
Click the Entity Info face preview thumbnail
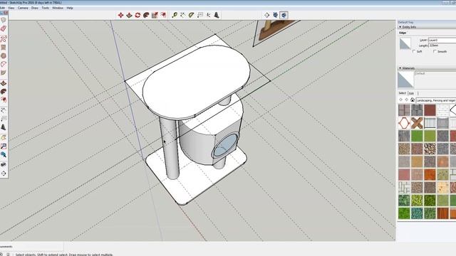(405, 43)
